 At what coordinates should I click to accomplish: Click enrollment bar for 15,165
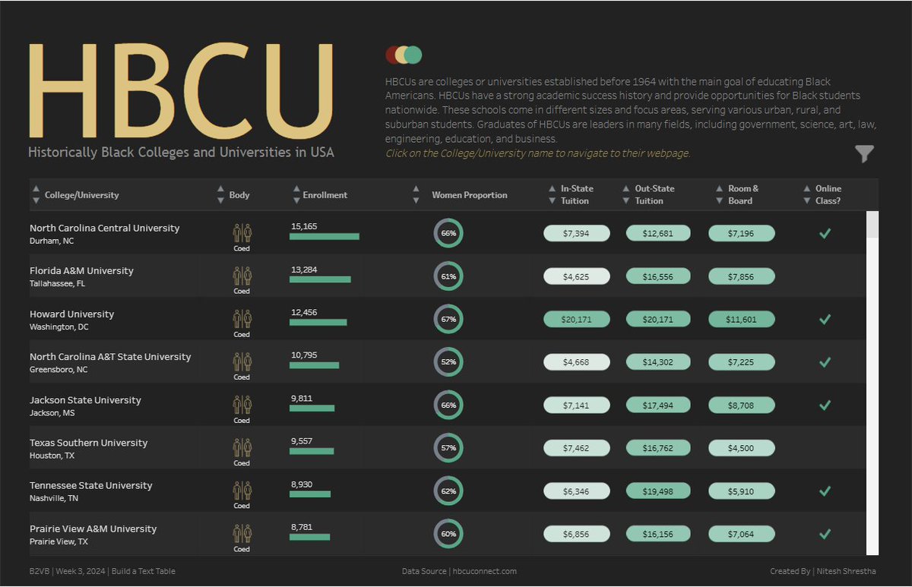(325, 236)
